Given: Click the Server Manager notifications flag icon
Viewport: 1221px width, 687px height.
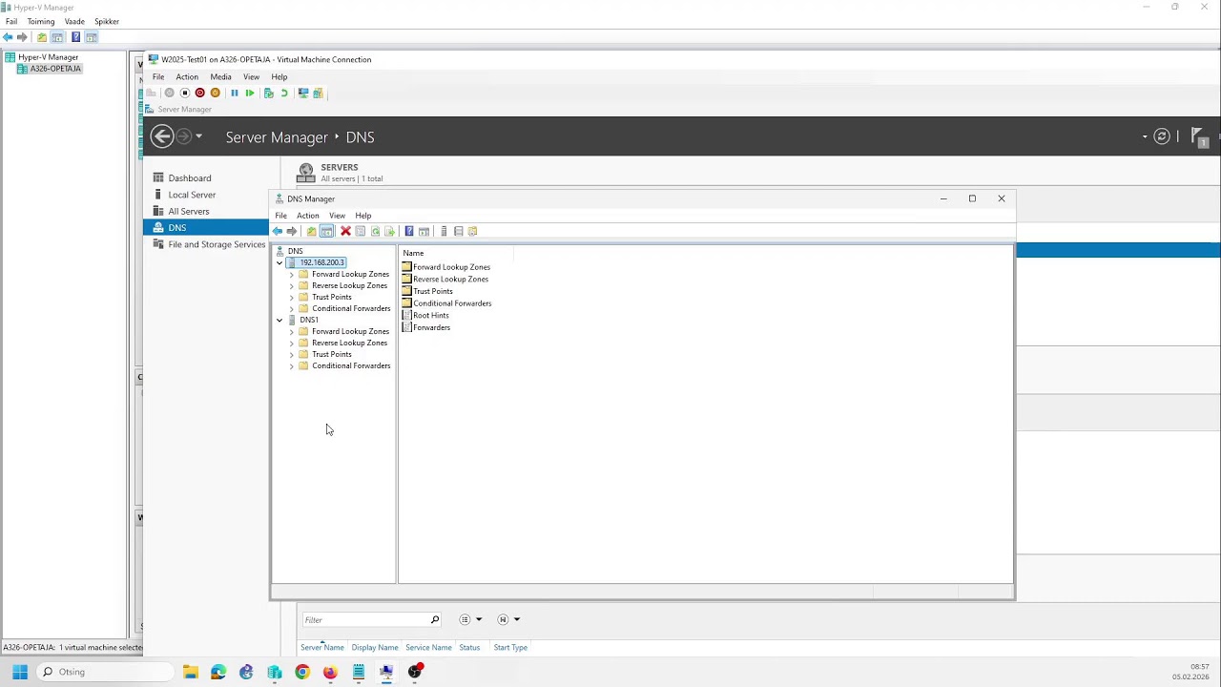Looking at the screenshot, I should [x=1201, y=137].
